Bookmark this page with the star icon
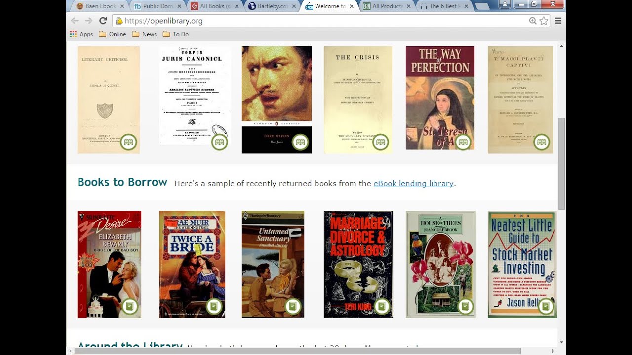The image size is (632, 355). 544,21
